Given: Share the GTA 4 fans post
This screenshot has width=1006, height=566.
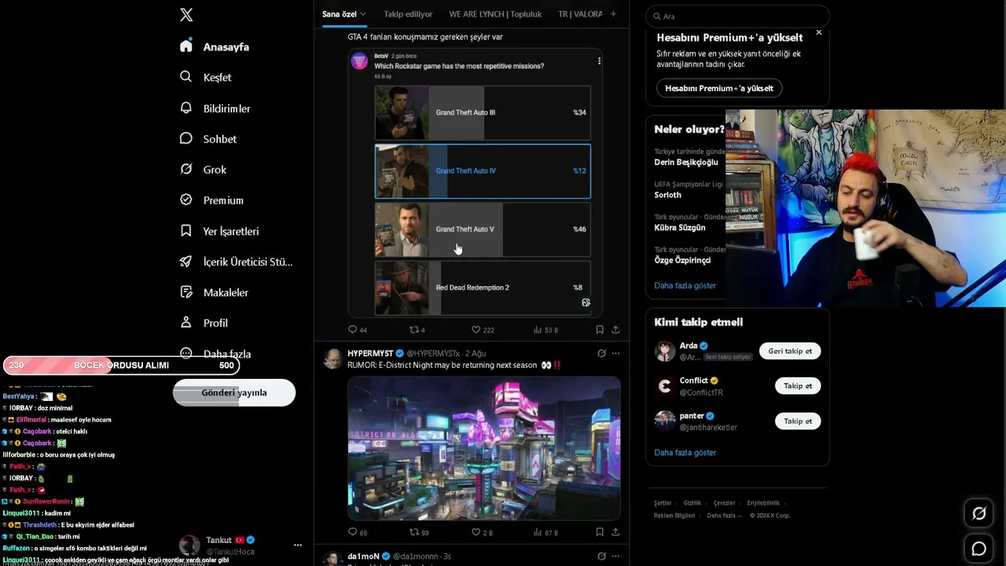Looking at the screenshot, I should pos(615,330).
